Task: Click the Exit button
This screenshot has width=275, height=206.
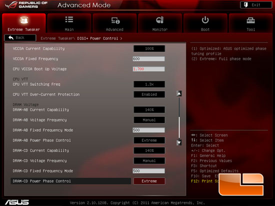Action: tap(256, 5)
